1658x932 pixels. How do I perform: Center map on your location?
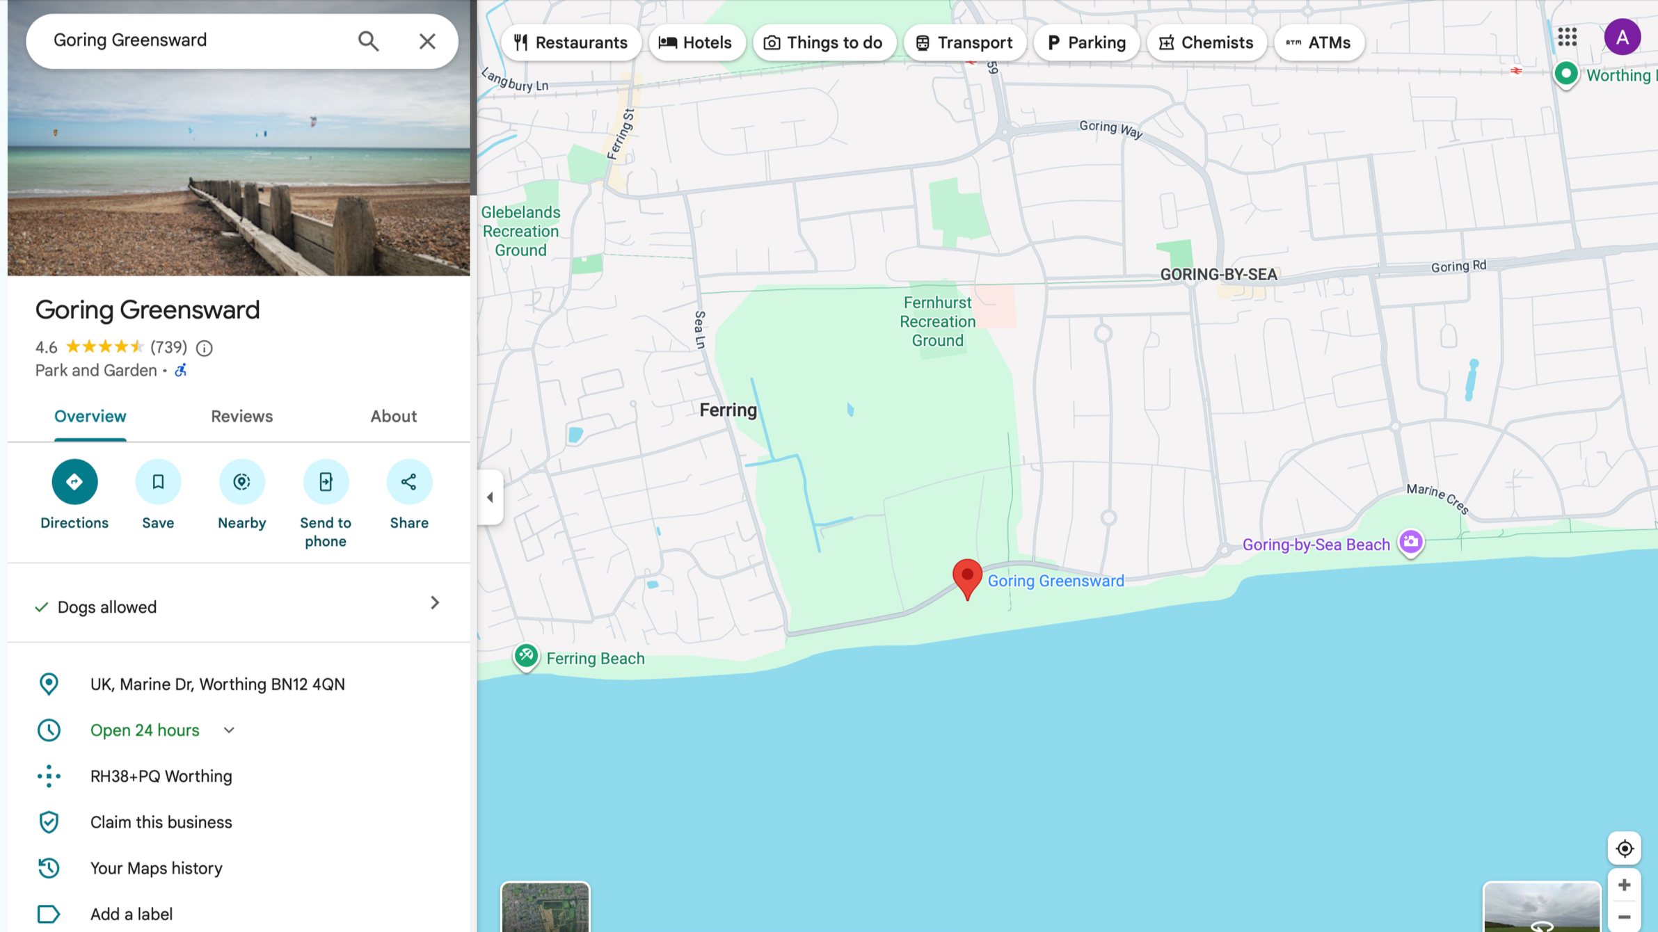[1624, 849]
